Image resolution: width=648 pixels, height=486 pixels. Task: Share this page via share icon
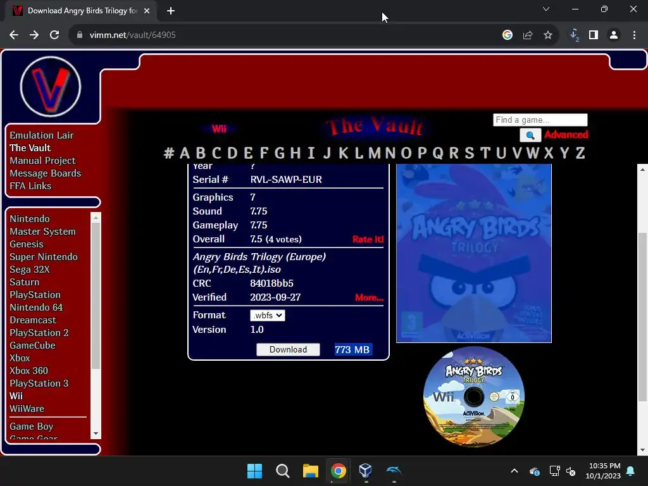click(528, 35)
